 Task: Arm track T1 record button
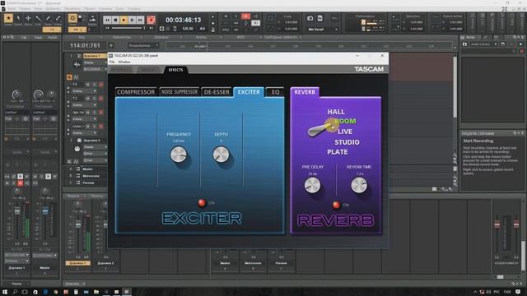pos(100,85)
